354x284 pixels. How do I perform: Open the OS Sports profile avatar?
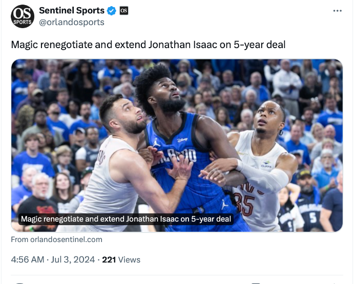(23, 16)
